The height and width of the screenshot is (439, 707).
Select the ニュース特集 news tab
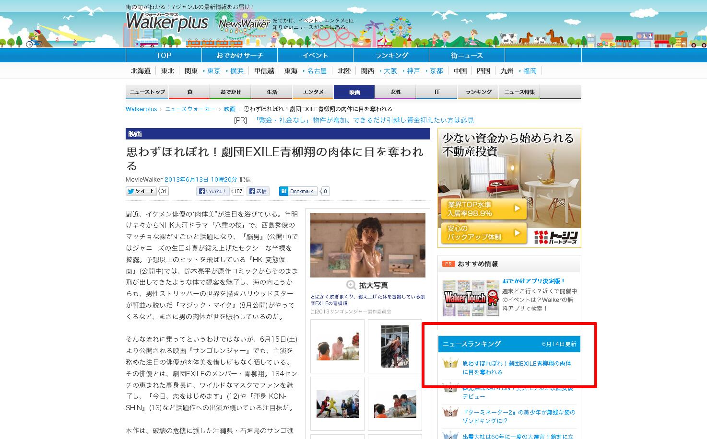pyautogui.click(x=519, y=92)
